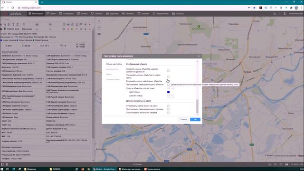Open the Уведомления tab in top menu
This screenshot has width=304, height=171.
(161, 14)
